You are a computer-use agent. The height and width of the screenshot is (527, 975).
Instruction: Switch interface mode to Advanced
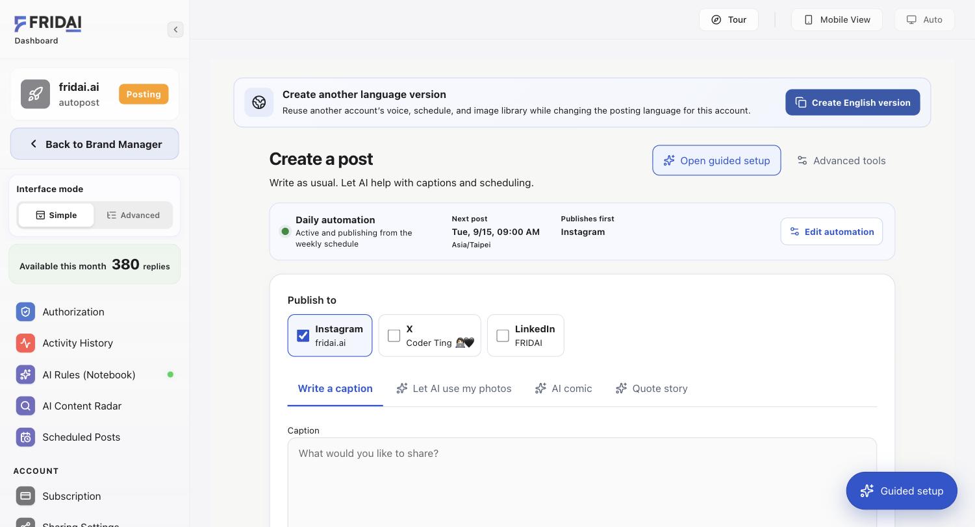[x=133, y=215]
